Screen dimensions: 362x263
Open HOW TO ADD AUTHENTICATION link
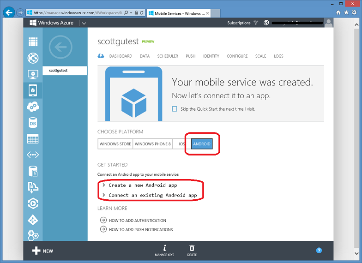[x=133, y=221]
